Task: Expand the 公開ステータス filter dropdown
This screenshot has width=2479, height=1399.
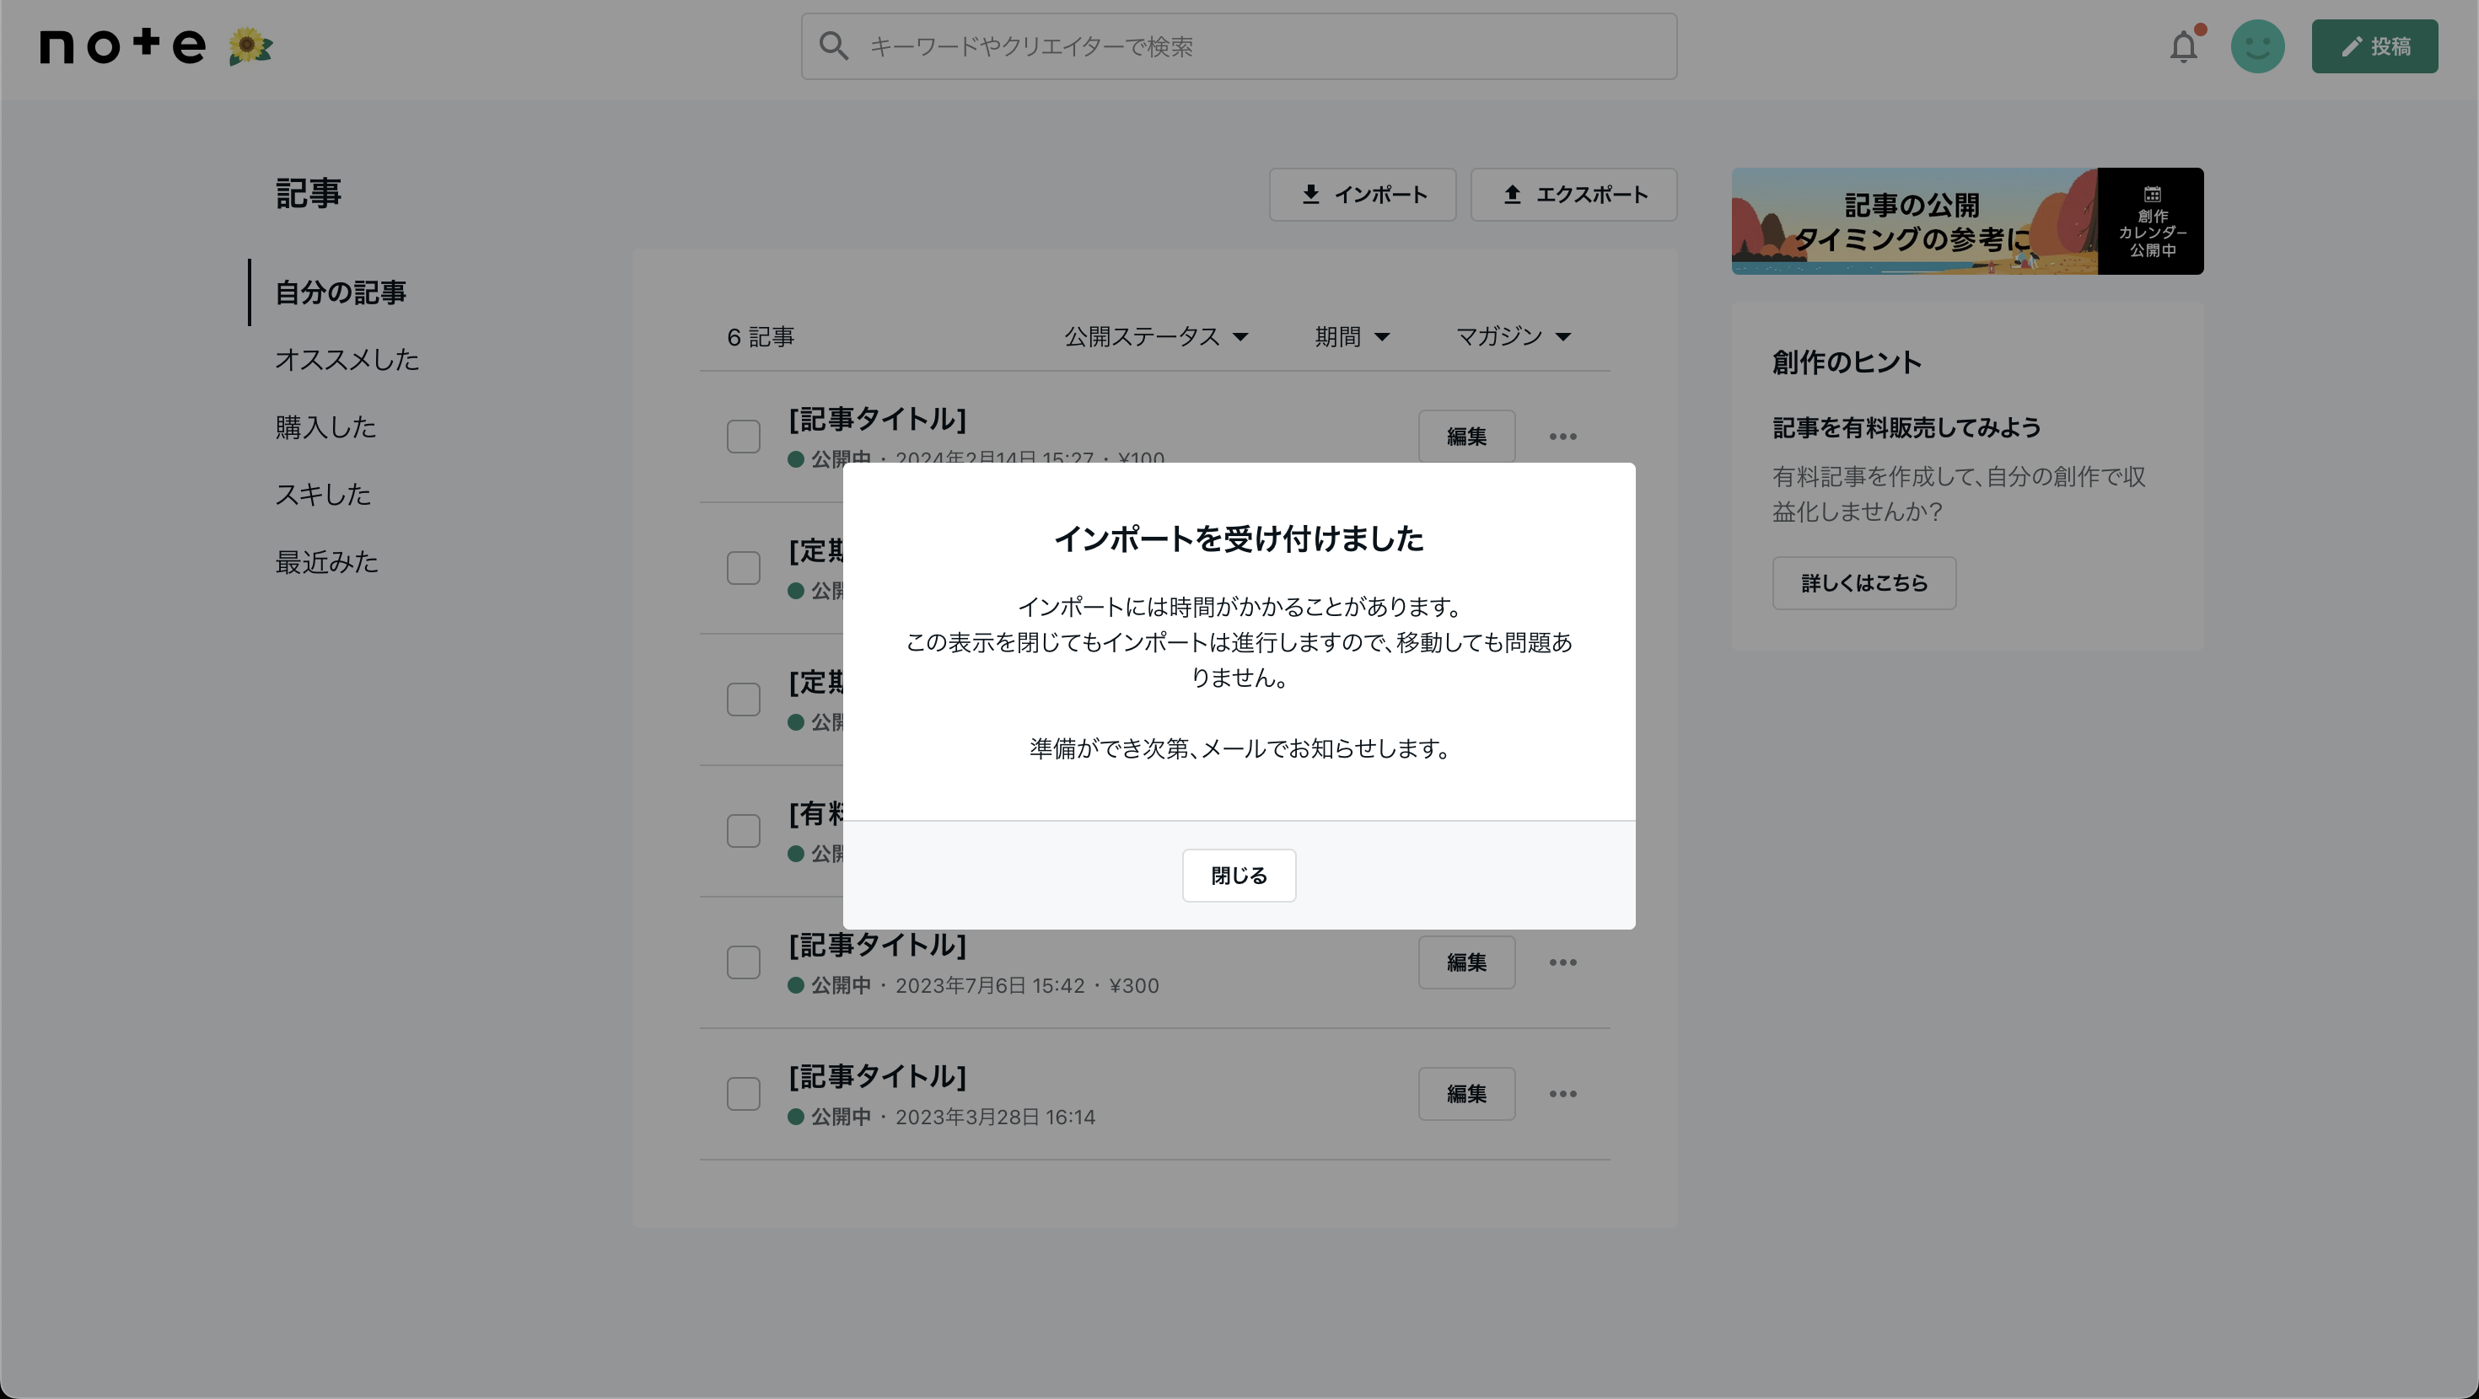Action: click(x=1156, y=337)
